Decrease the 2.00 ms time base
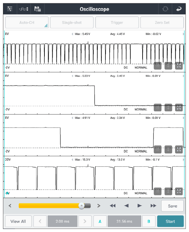 [x=40, y=221]
